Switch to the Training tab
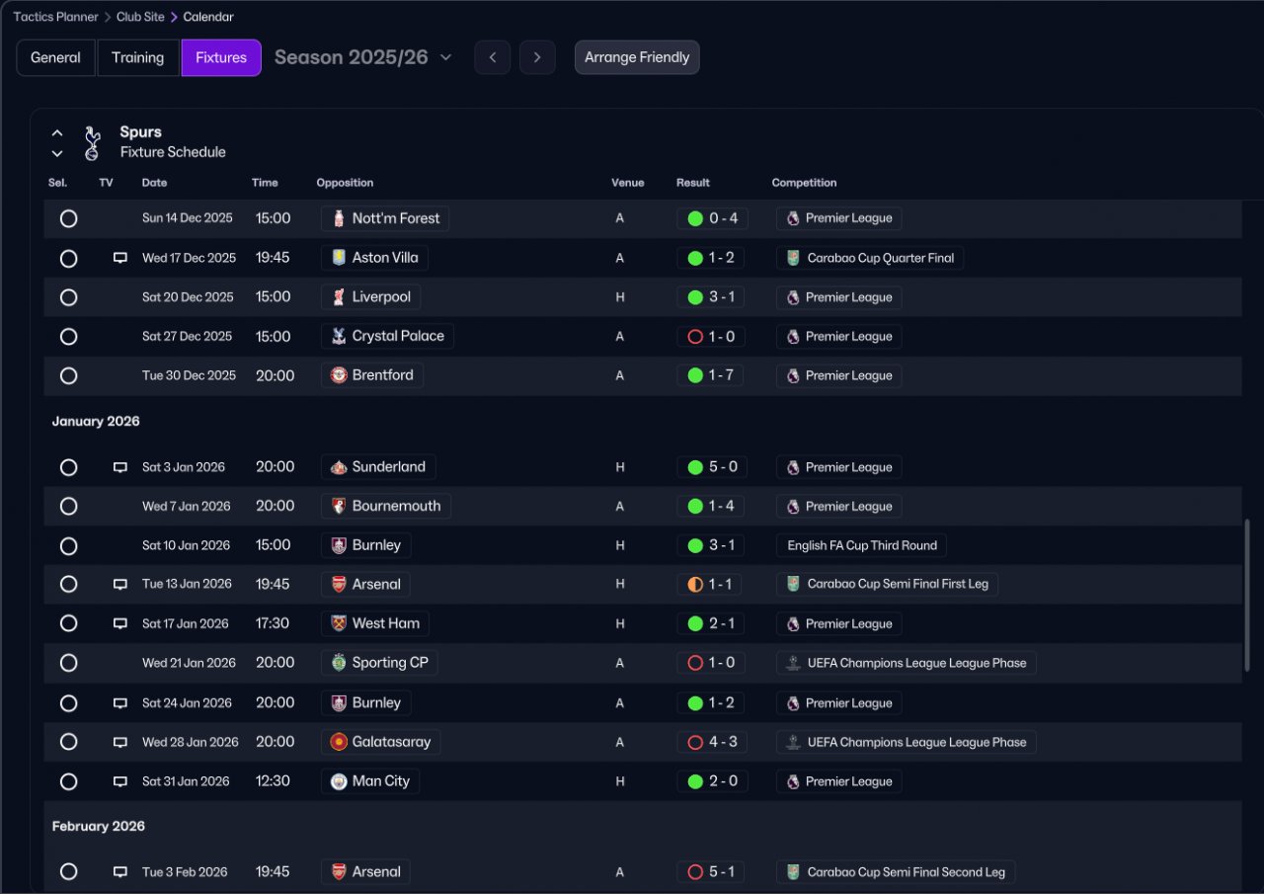This screenshot has height=894, width=1264. tap(137, 57)
